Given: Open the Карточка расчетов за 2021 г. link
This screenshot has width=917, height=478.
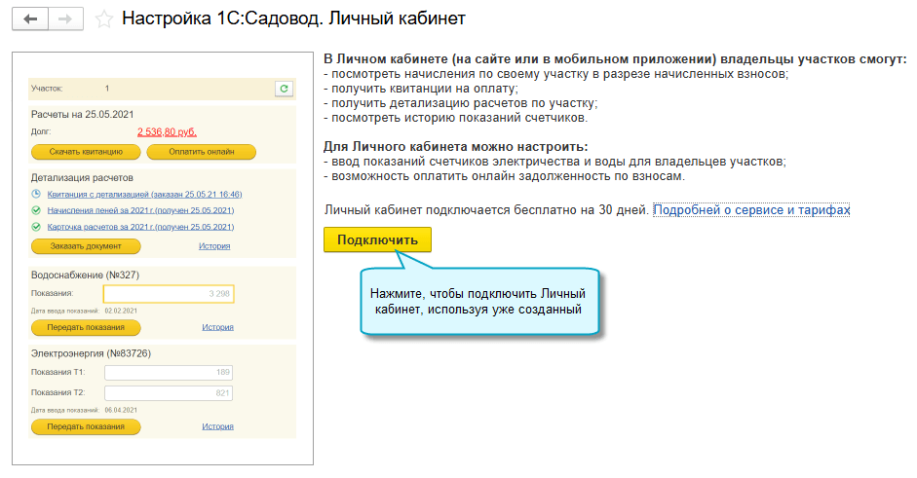Looking at the screenshot, I should click(140, 227).
